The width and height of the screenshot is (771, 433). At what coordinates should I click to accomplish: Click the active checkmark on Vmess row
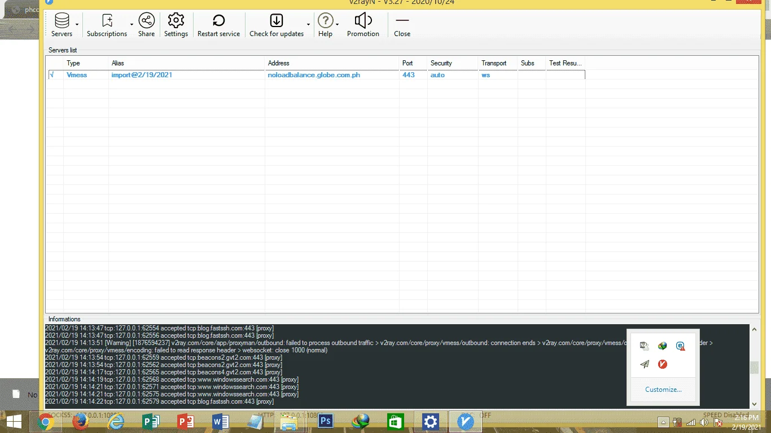51,74
